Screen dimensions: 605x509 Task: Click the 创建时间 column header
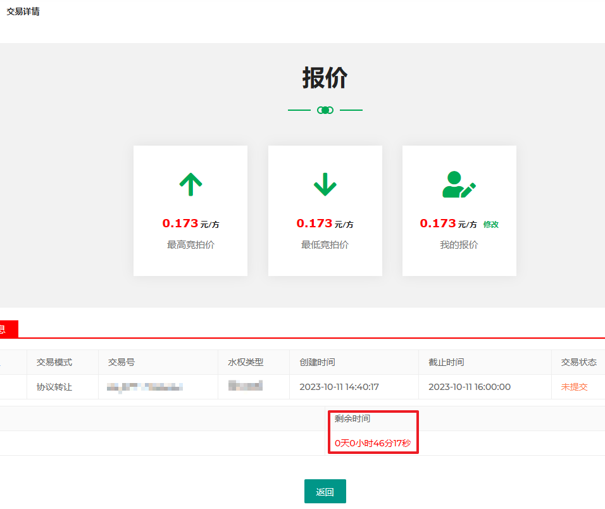coord(317,362)
